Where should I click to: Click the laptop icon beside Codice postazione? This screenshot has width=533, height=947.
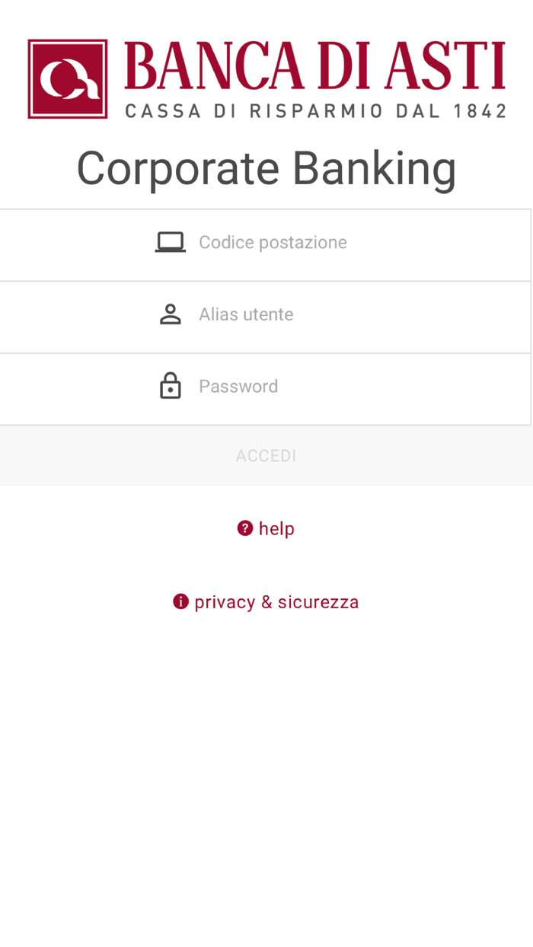tap(170, 241)
